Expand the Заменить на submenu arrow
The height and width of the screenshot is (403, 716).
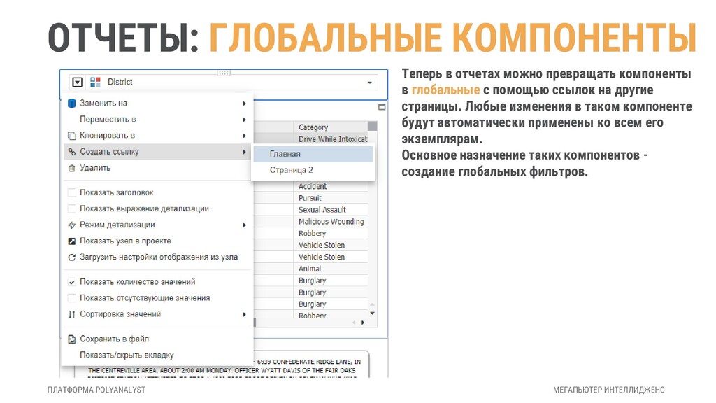click(244, 104)
